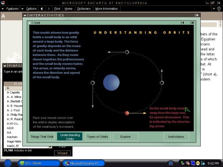
Task: Select the A.W.O.L. article entry
Action: pyautogui.click(x=13, y=124)
